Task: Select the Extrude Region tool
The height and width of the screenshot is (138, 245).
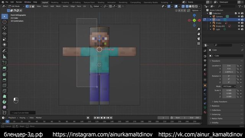Action: pyautogui.click(x=5, y=69)
